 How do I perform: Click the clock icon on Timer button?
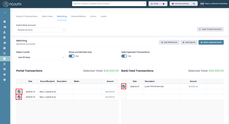(x=152, y=4)
